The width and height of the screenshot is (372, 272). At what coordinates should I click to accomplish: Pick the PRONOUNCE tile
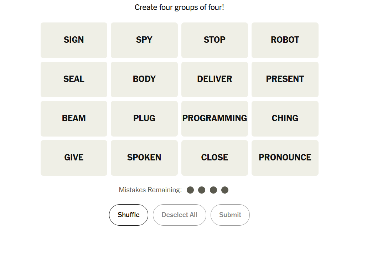285,158
